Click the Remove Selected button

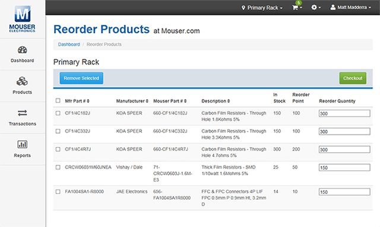click(x=81, y=78)
